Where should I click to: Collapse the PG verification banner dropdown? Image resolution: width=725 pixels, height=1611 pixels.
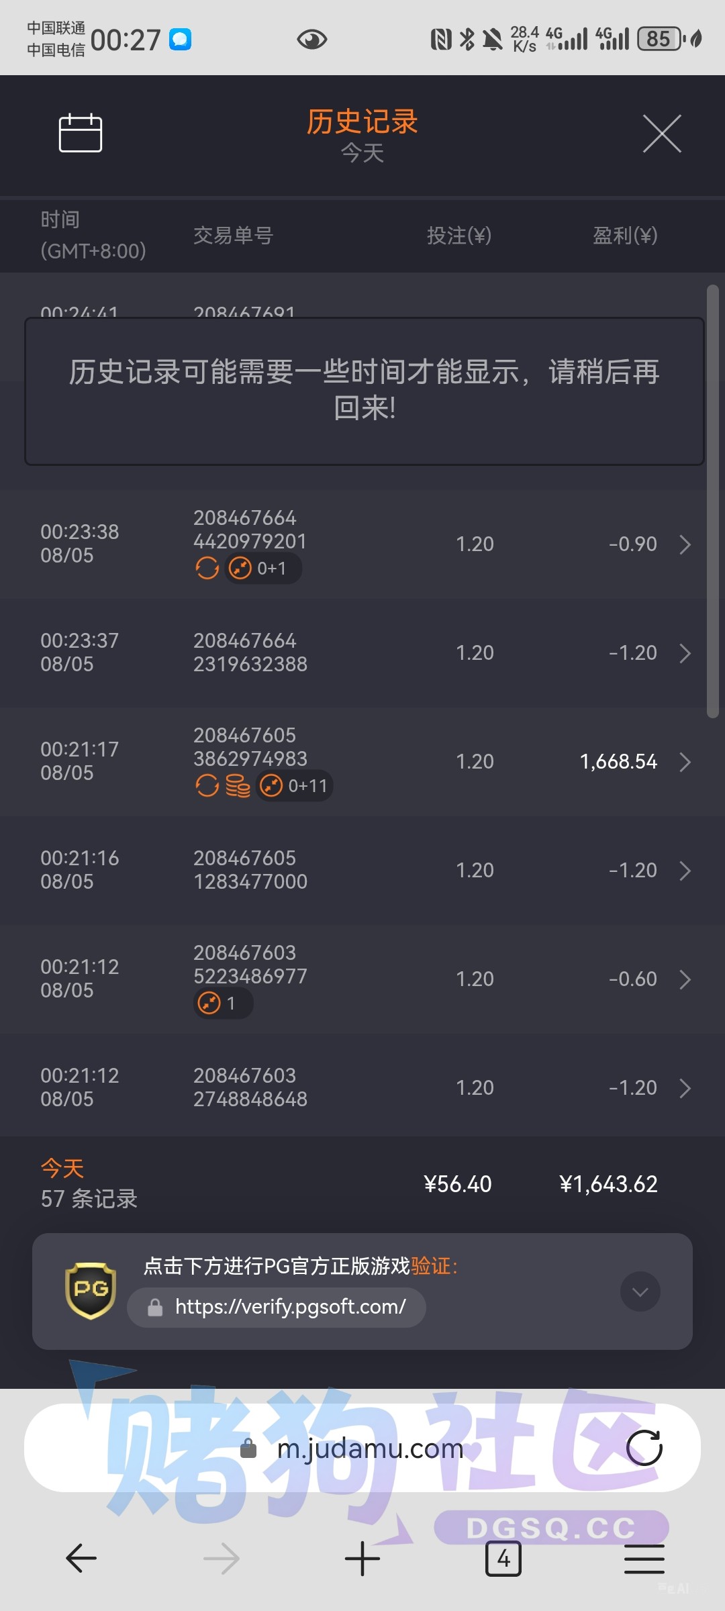click(x=640, y=1291)
